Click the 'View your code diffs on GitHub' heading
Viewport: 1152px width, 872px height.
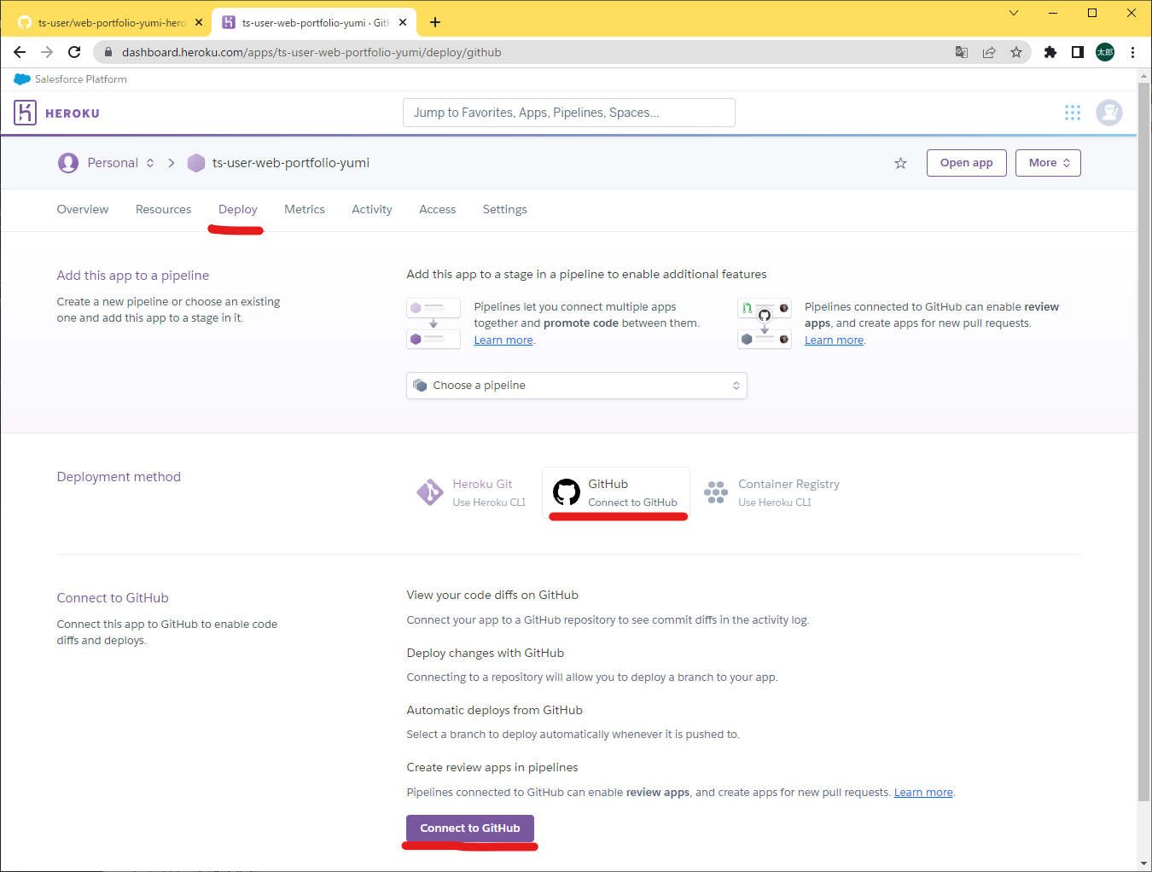click(x=492, y=596)
